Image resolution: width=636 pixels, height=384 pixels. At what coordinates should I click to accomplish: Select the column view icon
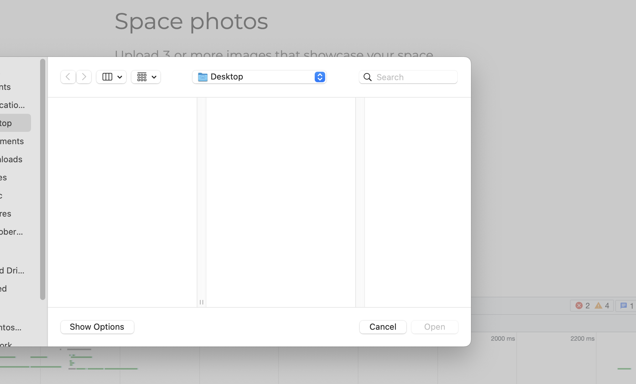click(x=107, y=77)
